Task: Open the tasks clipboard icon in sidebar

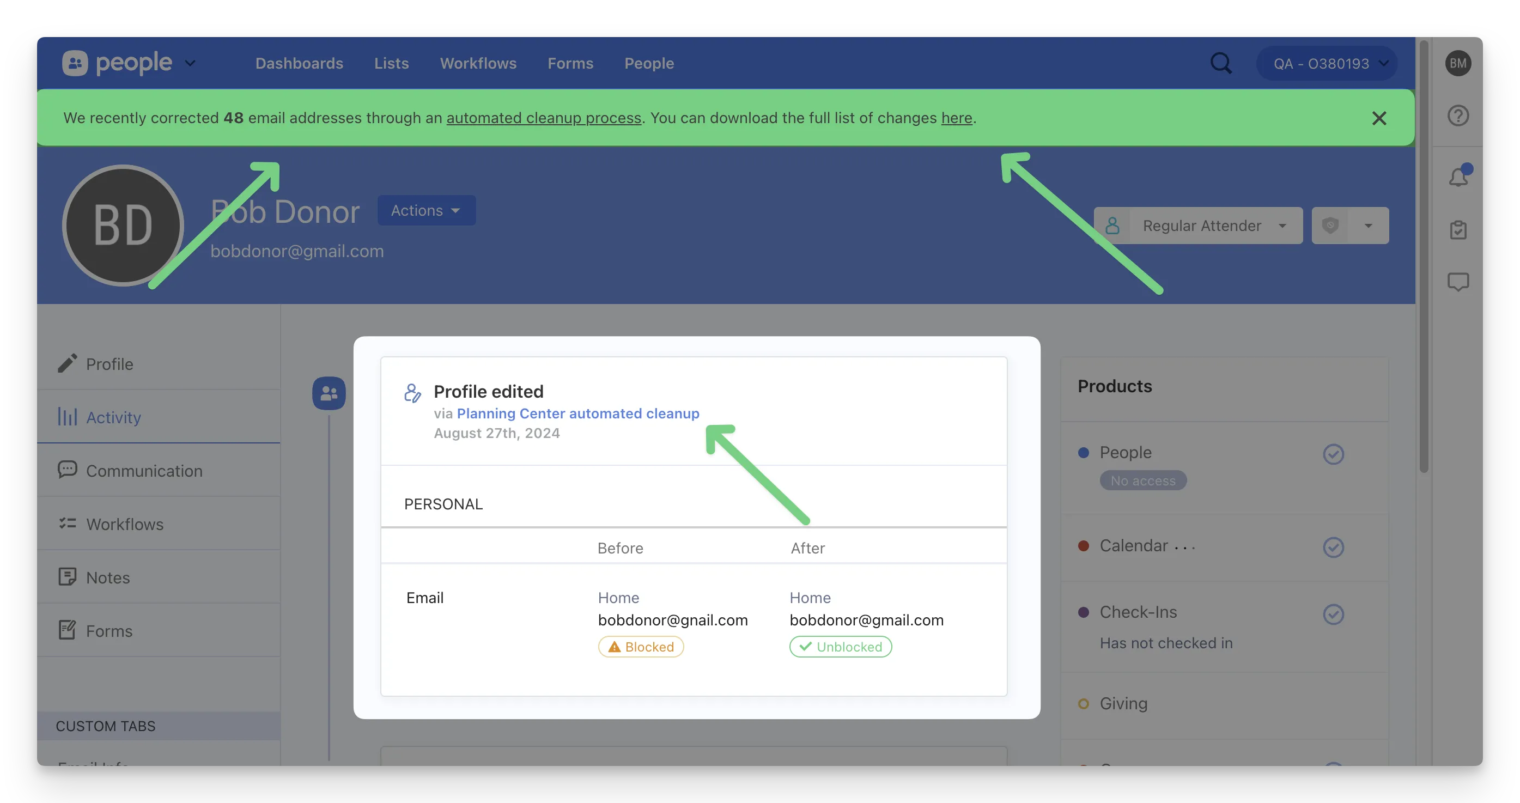Action: click(1457, 229)
